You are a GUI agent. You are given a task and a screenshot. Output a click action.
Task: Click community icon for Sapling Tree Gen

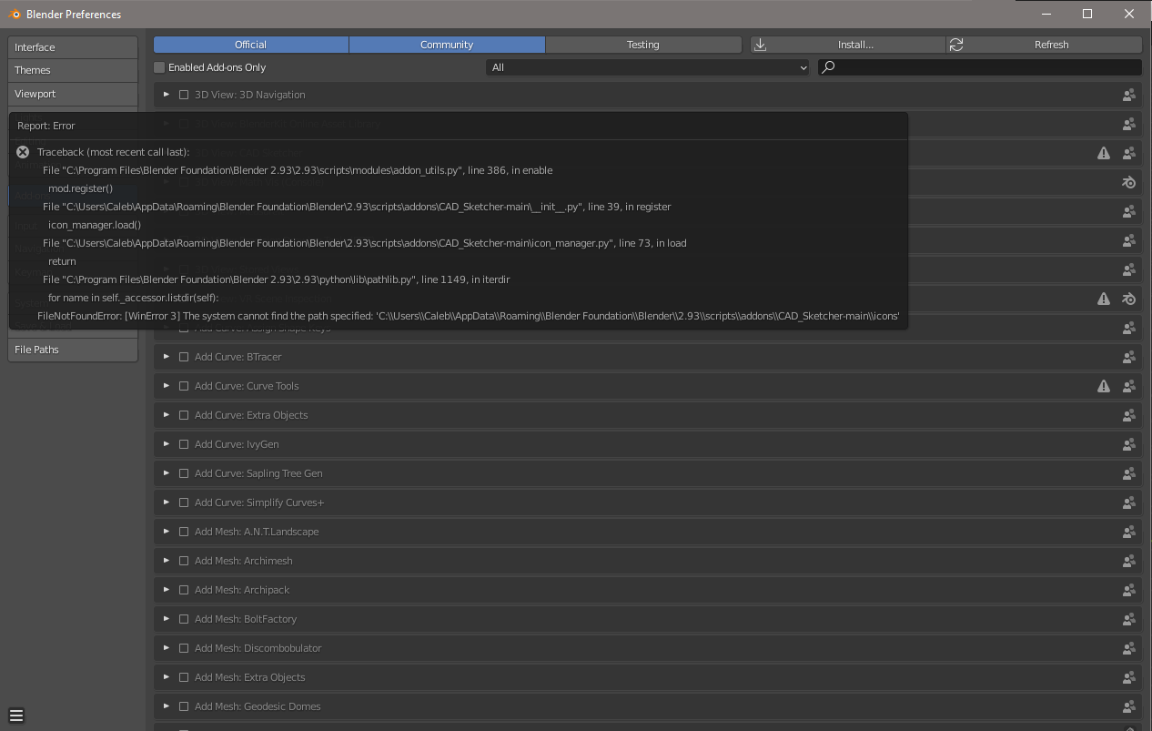pos(1128,473)
